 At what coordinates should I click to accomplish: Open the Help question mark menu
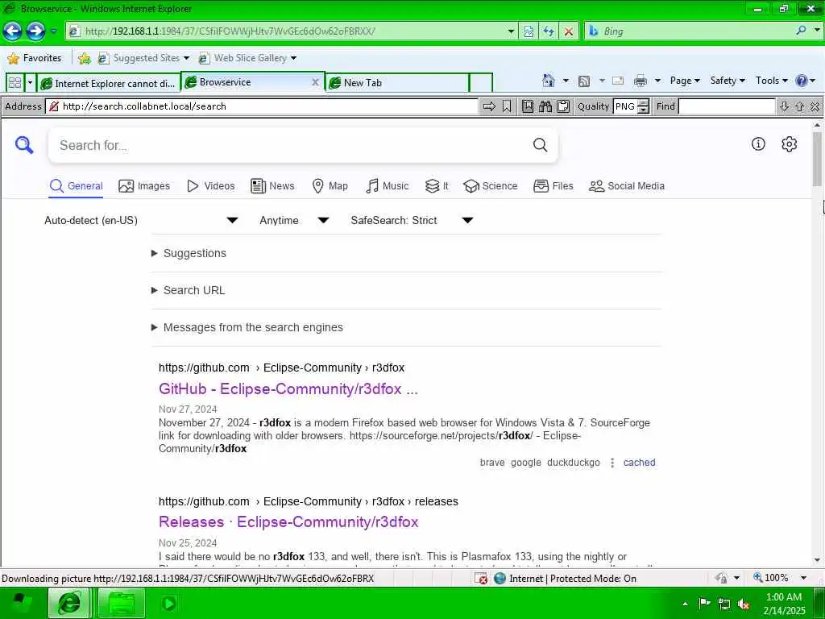805,81
